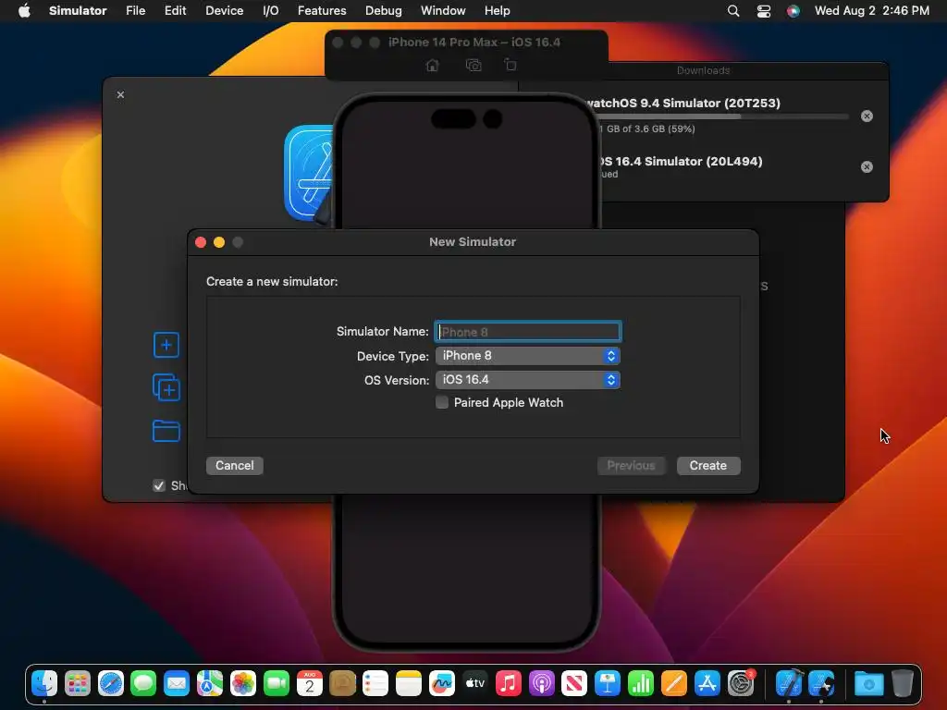The height and width of the screenshot is (710, 947).
Task: Open Freeform from the dock
Action: click(x=442, y=683)
